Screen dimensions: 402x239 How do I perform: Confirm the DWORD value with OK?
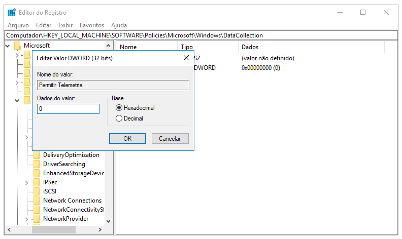[127, 139]
